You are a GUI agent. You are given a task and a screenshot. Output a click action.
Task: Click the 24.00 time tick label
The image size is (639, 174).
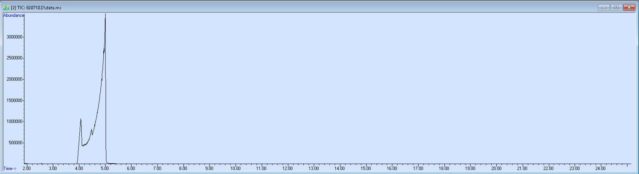click(601, 168)
